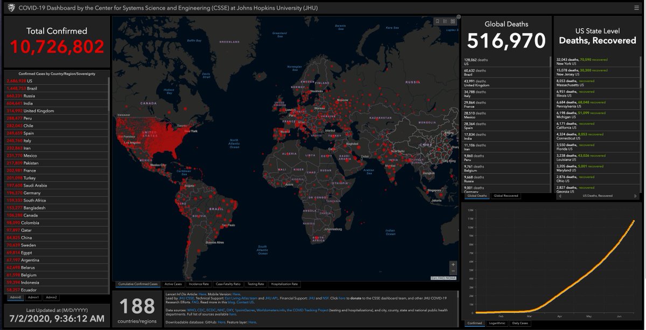Screen dimensions: 646x330
Task: Select Chile in confirmed cases list
Action: point(57,126)
